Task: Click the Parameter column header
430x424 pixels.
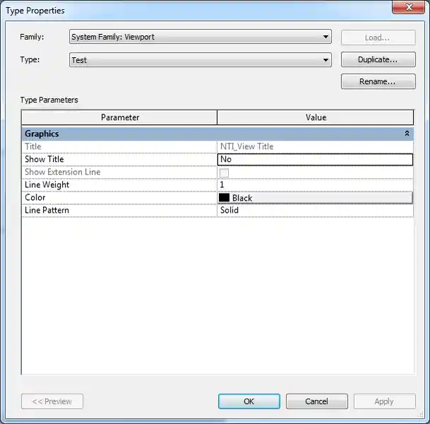Action: pos(119,117)
